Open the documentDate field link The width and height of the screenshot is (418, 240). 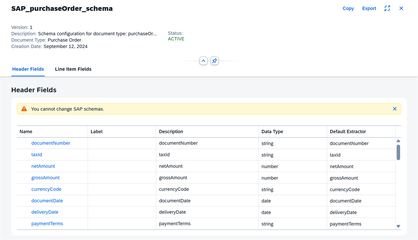tap(47, 201)
